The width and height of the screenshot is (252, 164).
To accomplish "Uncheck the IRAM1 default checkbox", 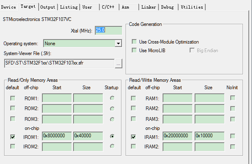I will click(x=133, y=137).
